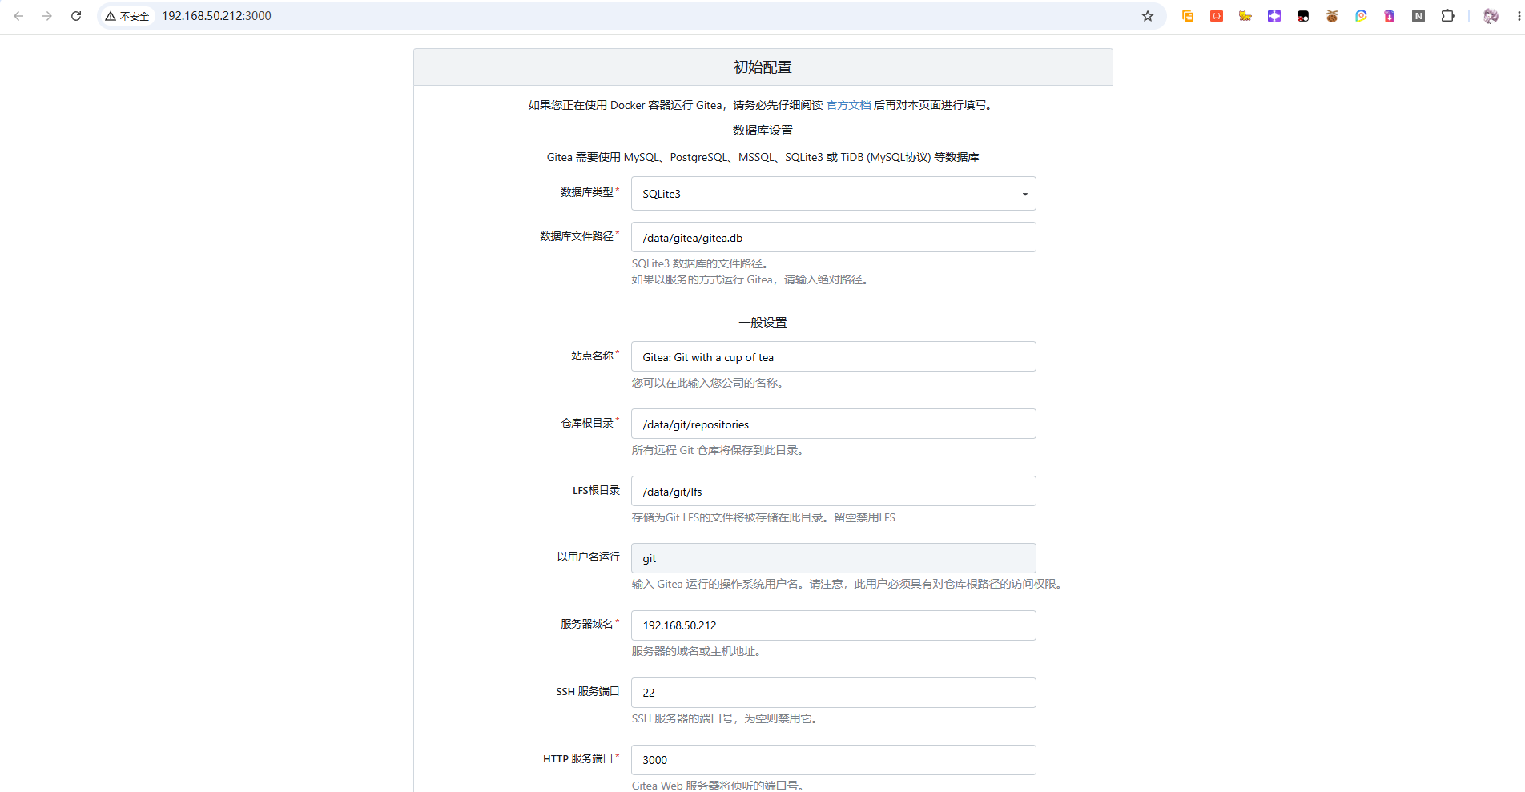The image size is (1525, 792).
Task: Click the LFS storage help text
Action: point(763,517)
